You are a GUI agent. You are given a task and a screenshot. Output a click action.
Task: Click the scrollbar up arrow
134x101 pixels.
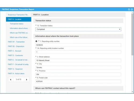point(132,12)
